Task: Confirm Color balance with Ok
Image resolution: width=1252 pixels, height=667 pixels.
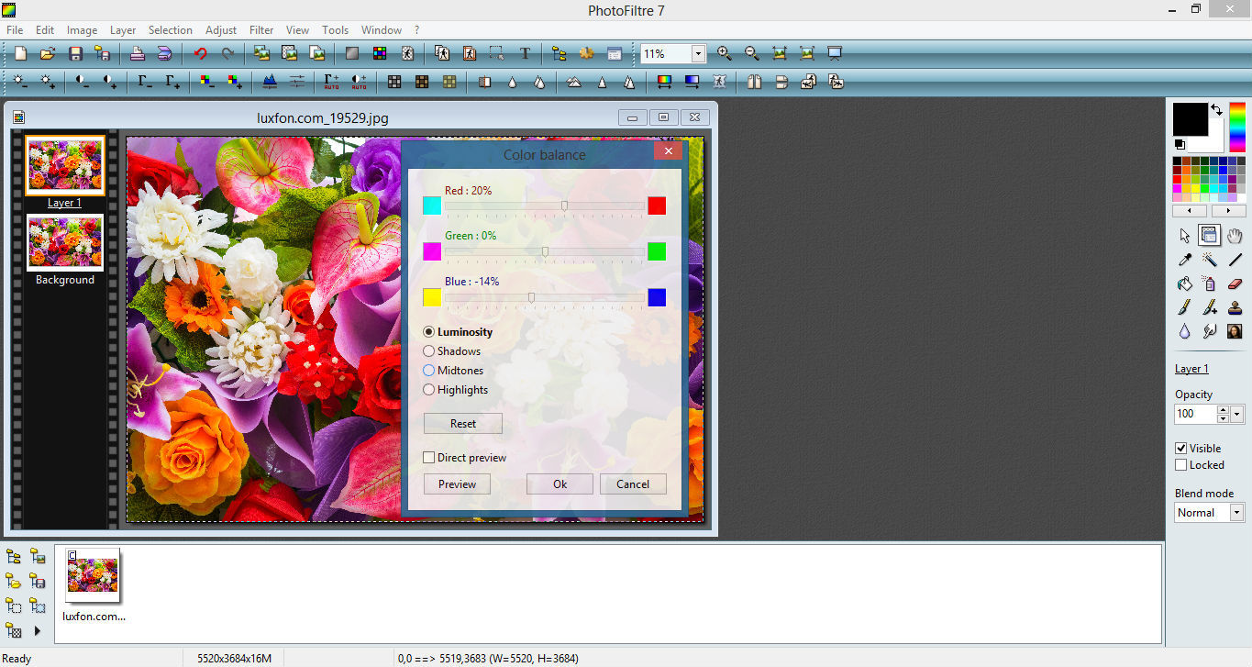Action: [560, 484]
